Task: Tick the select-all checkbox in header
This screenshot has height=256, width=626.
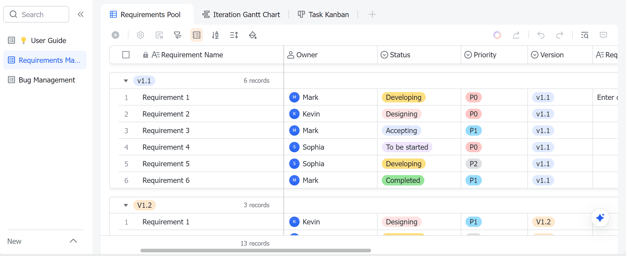Action: point(126,55)
